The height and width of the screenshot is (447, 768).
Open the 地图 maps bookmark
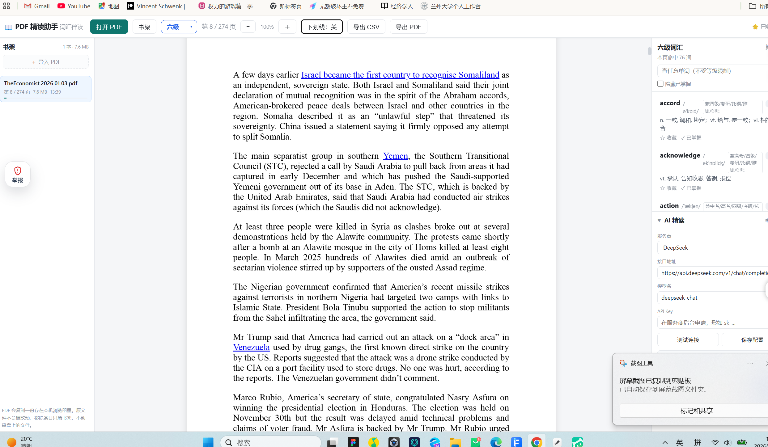click(109, 6)
